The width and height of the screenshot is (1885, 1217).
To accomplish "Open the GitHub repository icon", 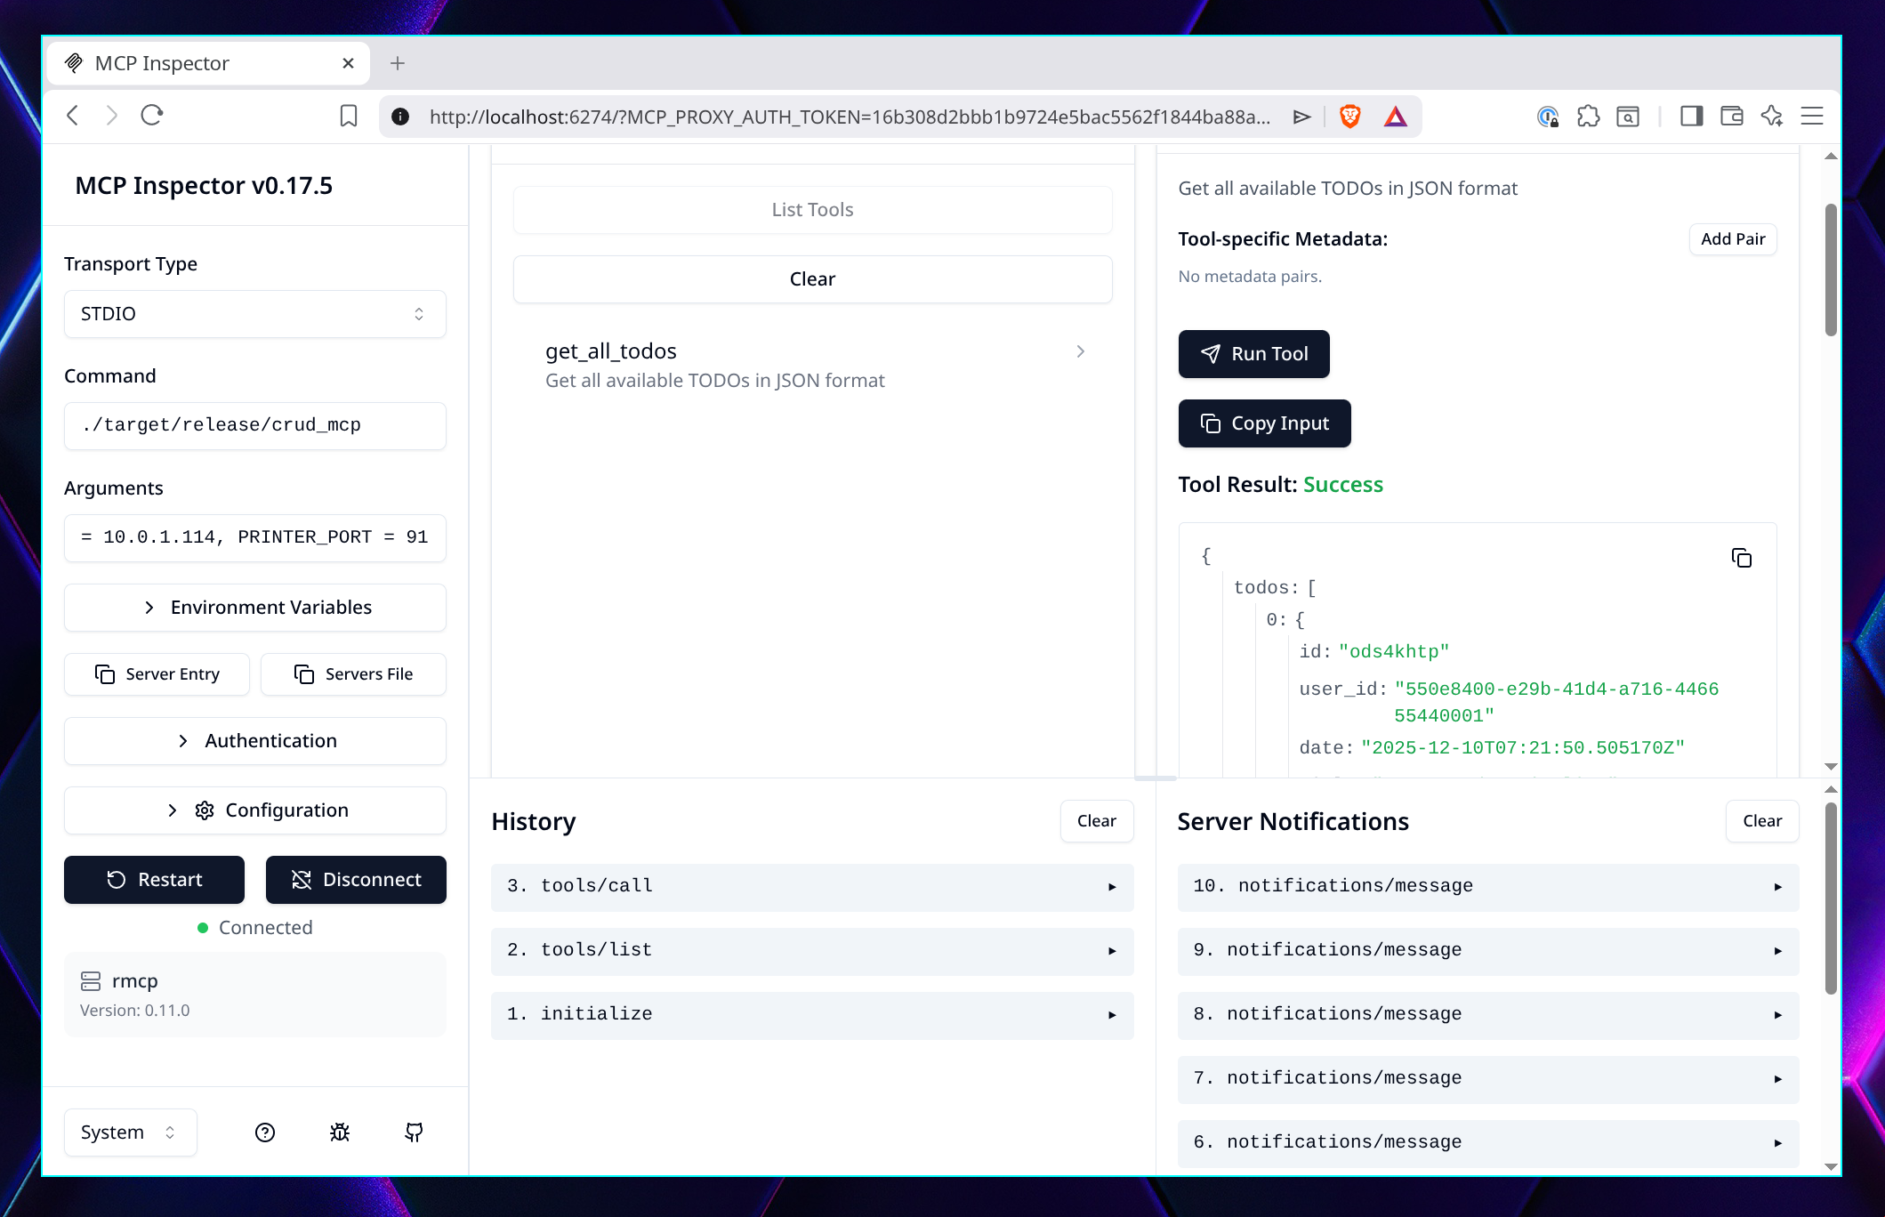I will (x=414, y=1132).
